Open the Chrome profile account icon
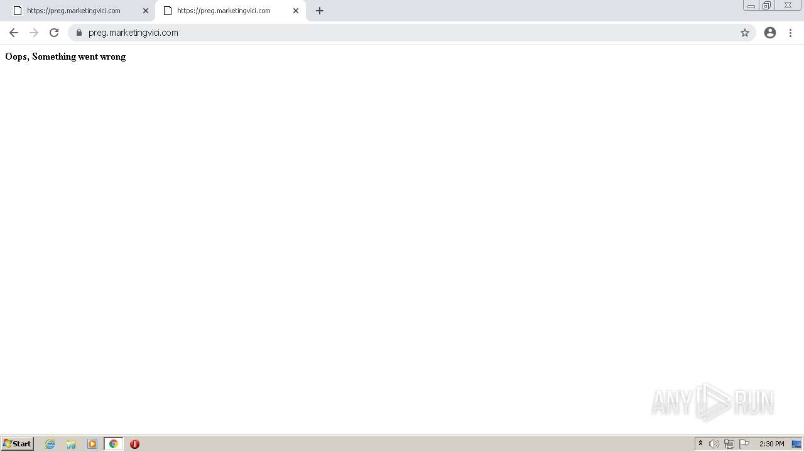Screen dimensions: 804x452 click(x=770, y=33)
